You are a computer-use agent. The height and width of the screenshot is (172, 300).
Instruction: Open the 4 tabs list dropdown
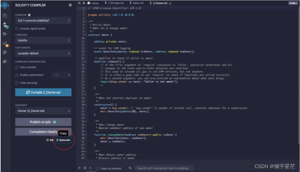pos(293,3)
